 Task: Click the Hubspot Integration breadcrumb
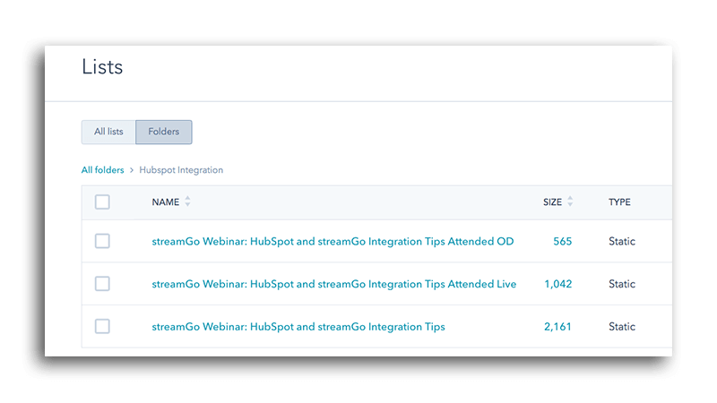pos(181,170)
